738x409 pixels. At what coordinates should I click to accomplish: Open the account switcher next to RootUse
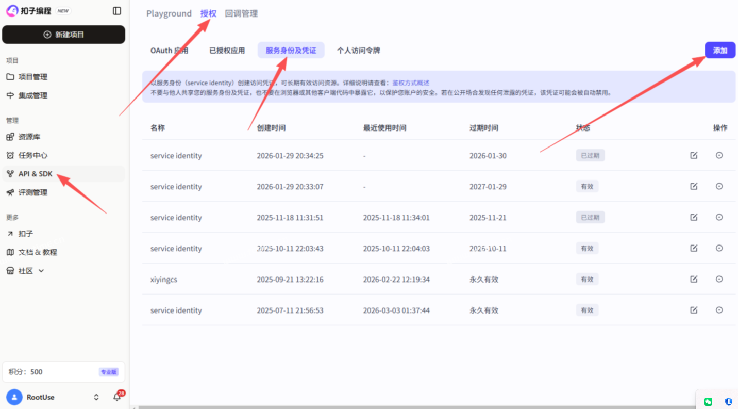coord(96,397)
